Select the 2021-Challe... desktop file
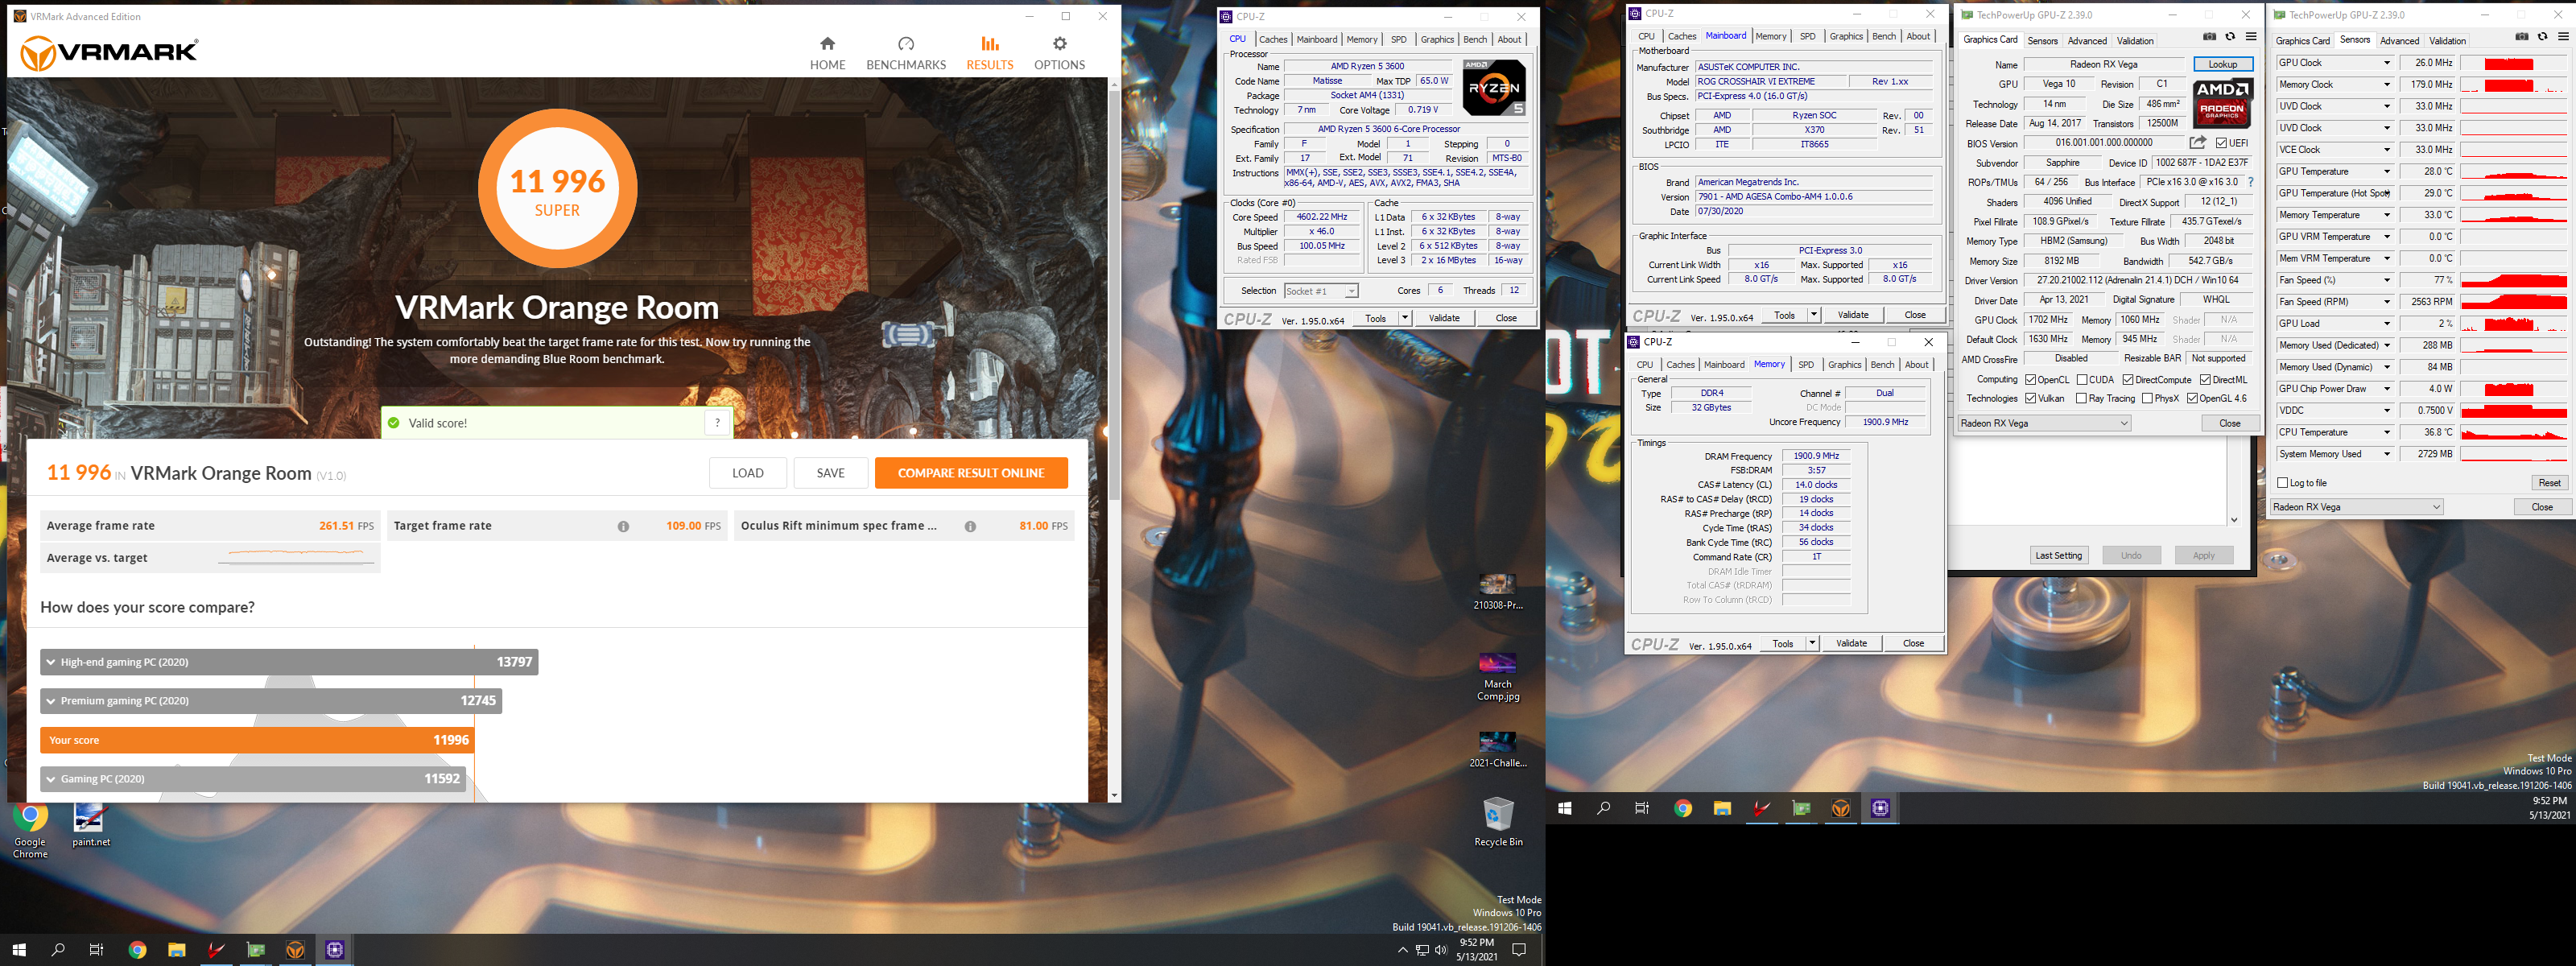Viewport: 2576px width, 966px height. pos(1497,749)
